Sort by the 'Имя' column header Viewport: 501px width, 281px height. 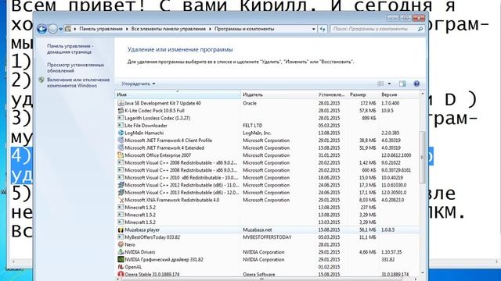point(178,94)
